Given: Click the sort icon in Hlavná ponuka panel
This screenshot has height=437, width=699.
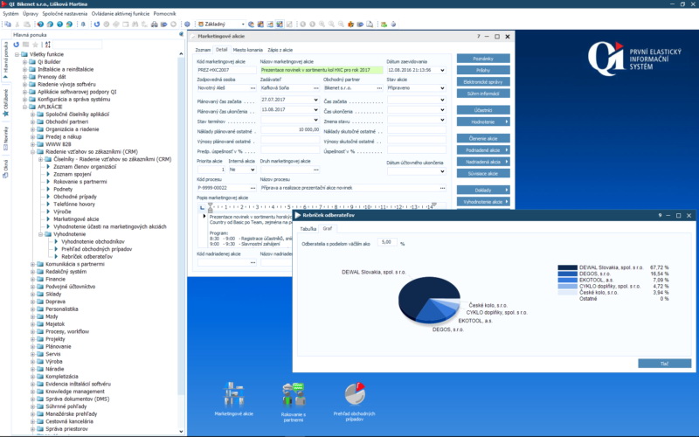Looking at the screenshot, I should pos(48,45).
